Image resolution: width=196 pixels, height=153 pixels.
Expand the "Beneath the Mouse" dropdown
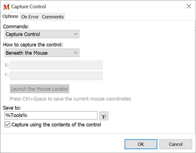coord(42,53)
